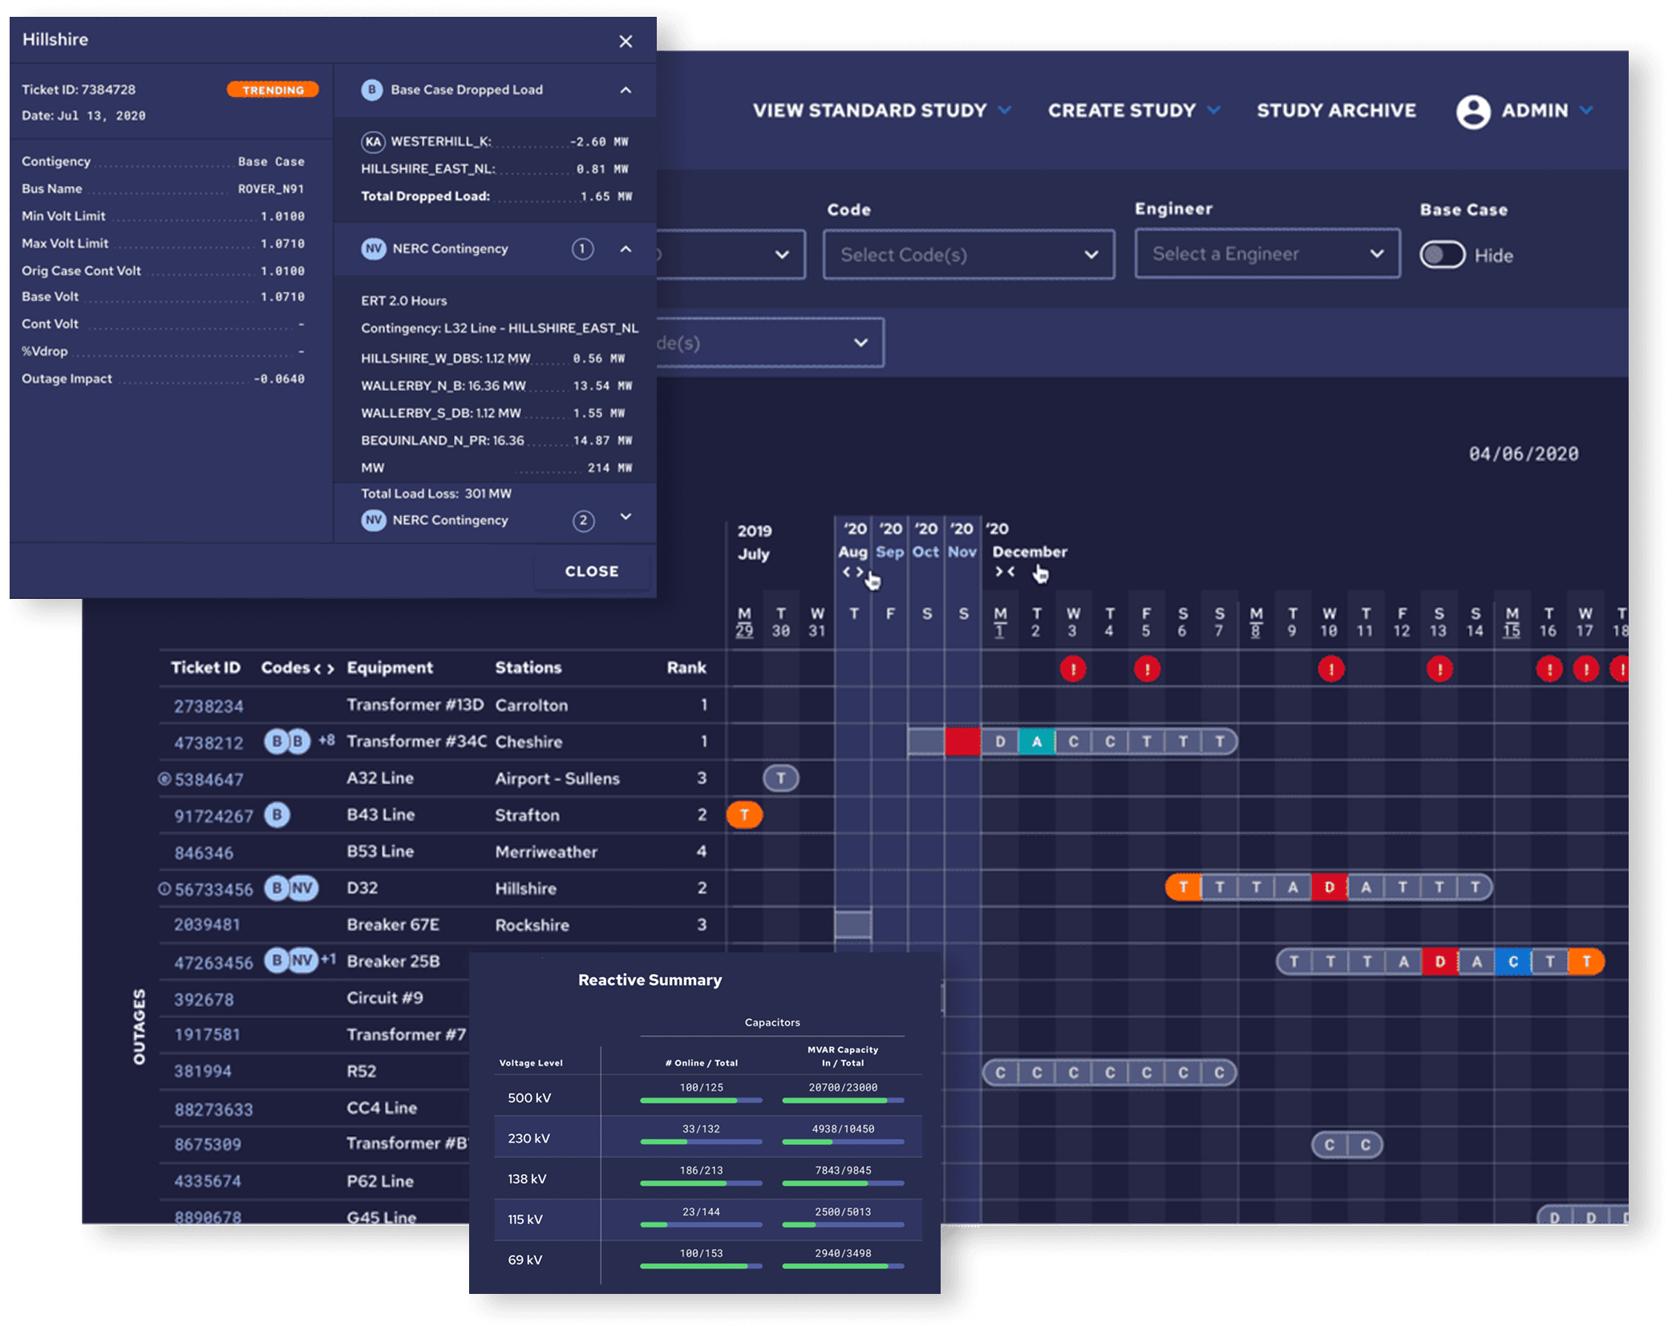The height and width of the screenshot is (1330, 1672).
Task: Open the Select a Engineer dropdown
Action: [1267, 254]
